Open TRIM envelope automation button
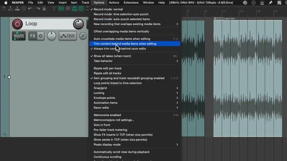The image size is (287, 161). 68,36
